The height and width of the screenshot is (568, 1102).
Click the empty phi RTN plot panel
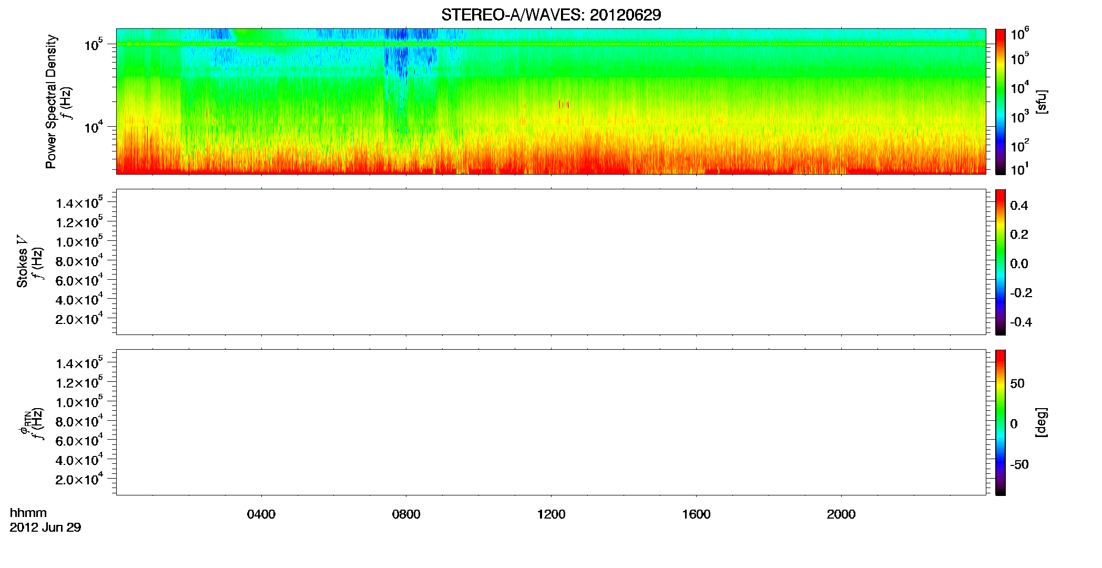[551, 422]
